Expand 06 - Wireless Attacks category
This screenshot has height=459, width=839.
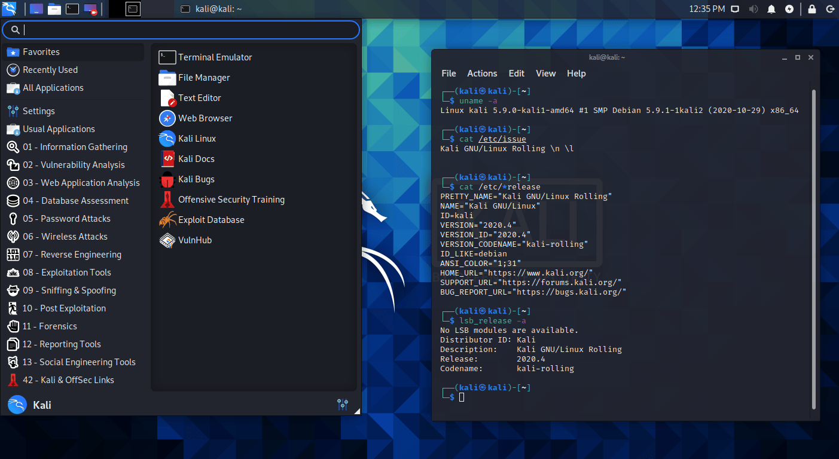click(65, 237)
